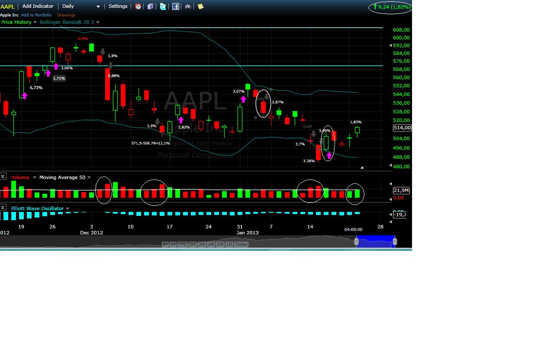Click the 21,9M volume value label
Image resolution: width=554 pixels, height=346 pixels.
(402, 191)
